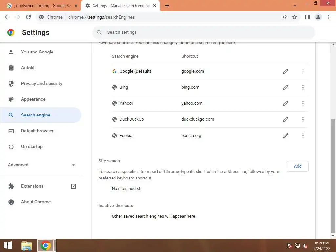336x252 pixels.
Task: Go back to previous page
Action: pyautogui.click(x=7, y=17)
